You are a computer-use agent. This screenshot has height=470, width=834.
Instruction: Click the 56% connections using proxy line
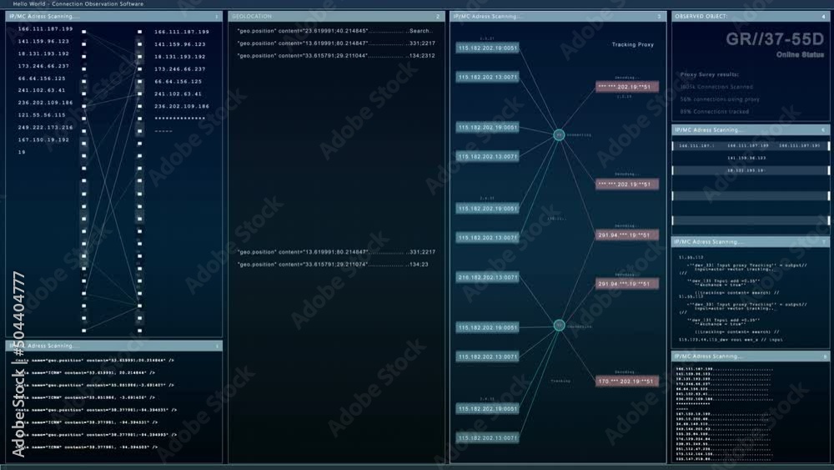720,99
